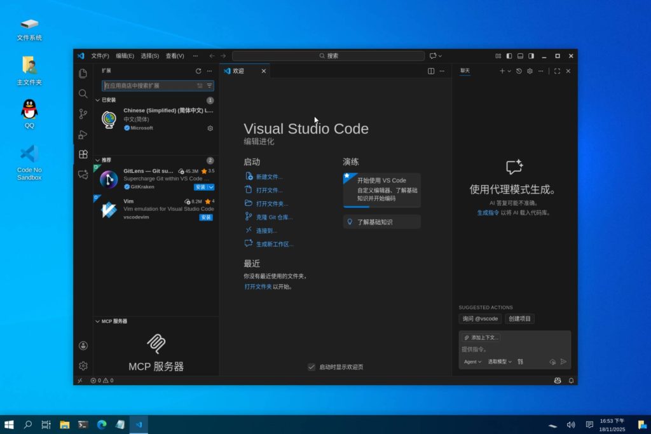This screenshot has width=651, height=434.
Task: Open the Search view in the activity bar
Action: [x=83, y=94]
